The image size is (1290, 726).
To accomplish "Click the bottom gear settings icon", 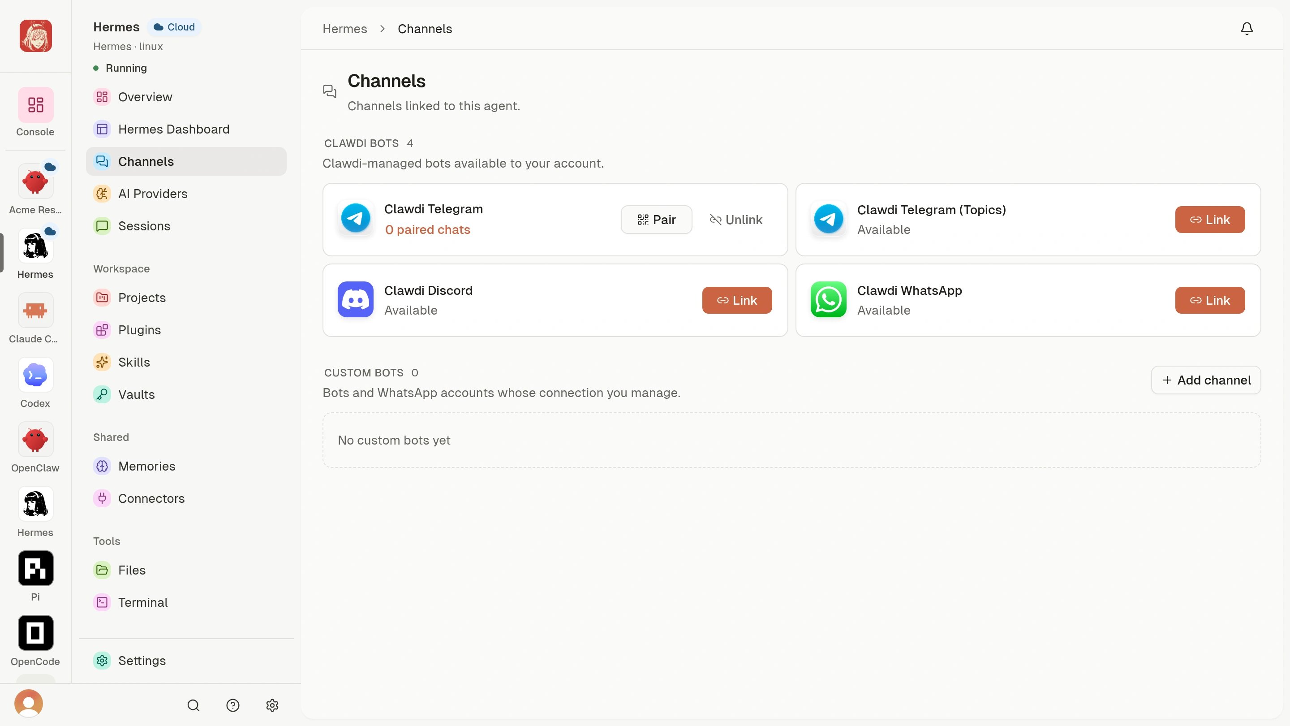I will [x=272, y=705].
